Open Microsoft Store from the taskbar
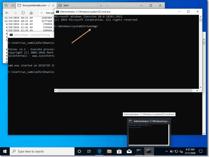The image size is (209, 157). click(x=118, y=151)
